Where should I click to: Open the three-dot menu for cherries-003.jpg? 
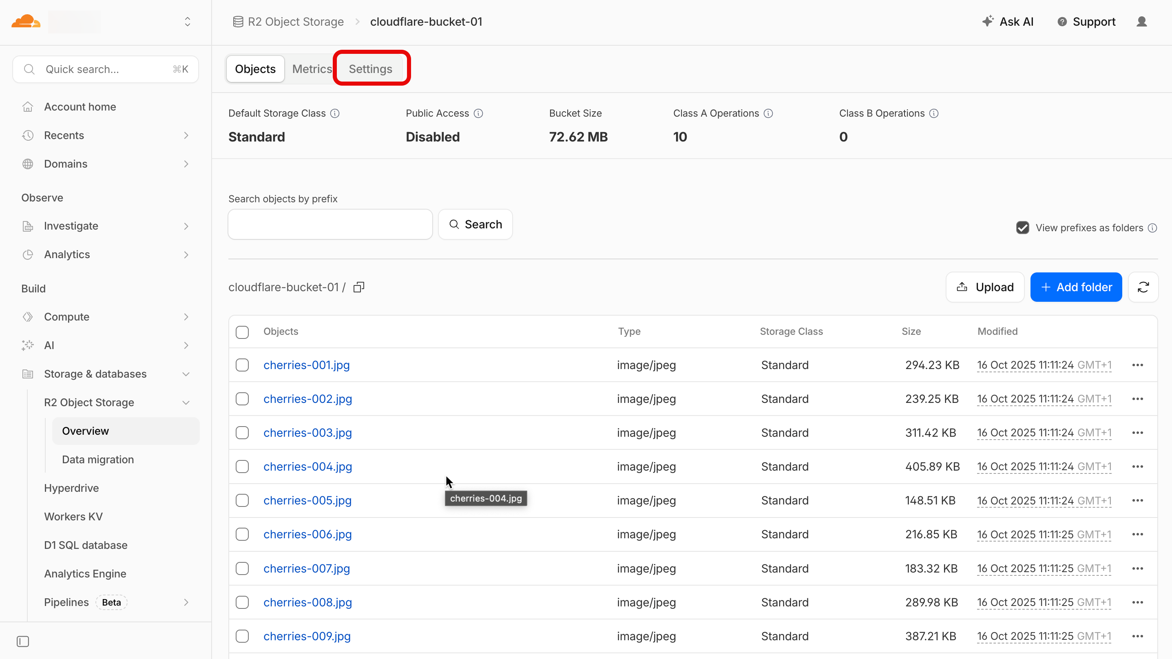(x=1137, y=433)
